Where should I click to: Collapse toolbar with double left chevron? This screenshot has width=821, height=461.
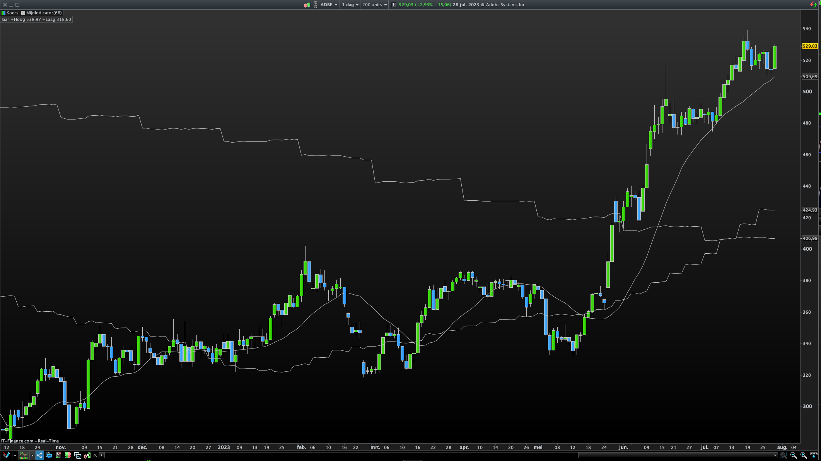95,455
